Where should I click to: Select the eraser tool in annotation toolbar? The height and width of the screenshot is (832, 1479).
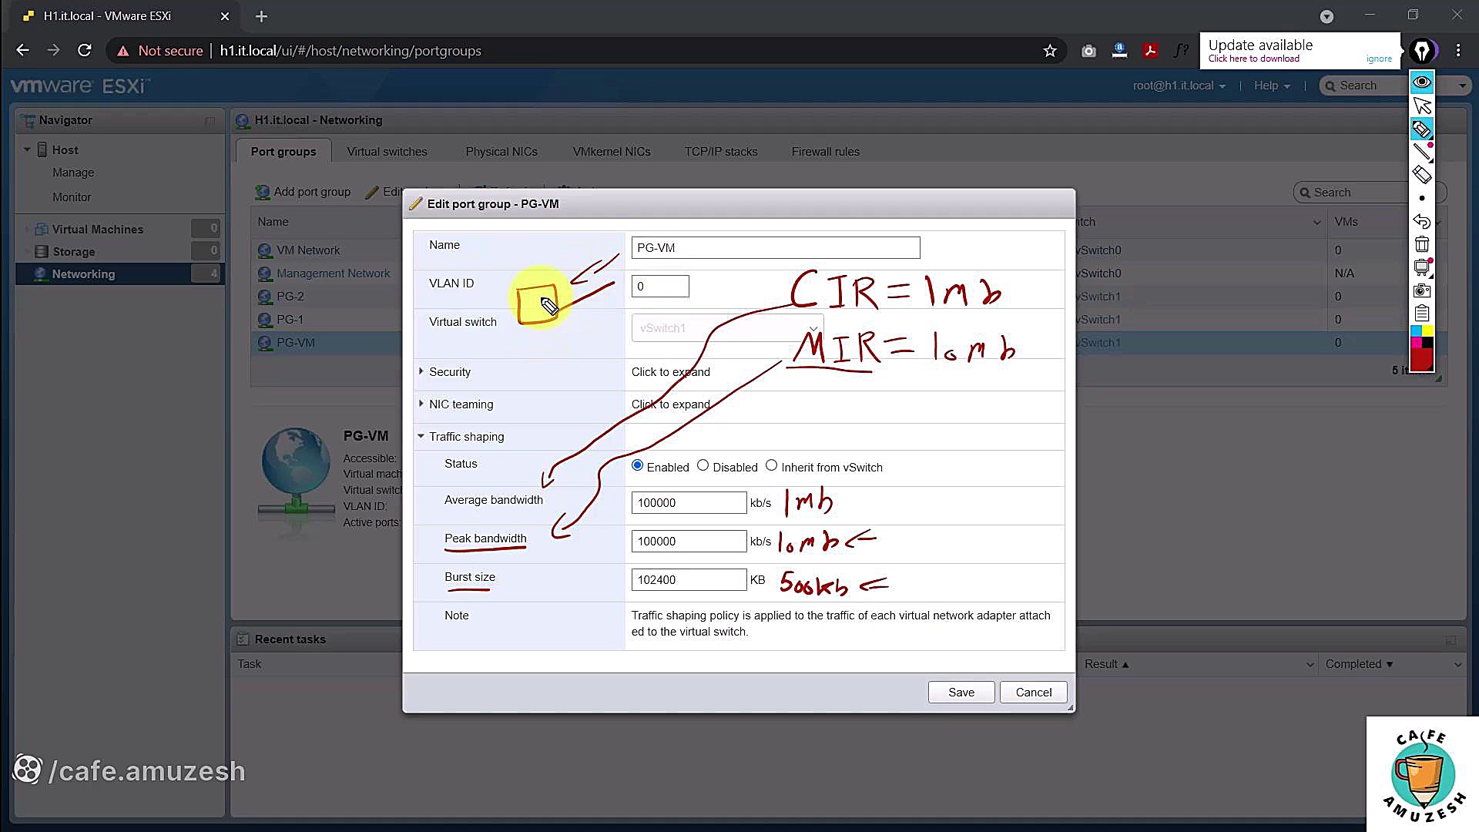(1422, 175)
